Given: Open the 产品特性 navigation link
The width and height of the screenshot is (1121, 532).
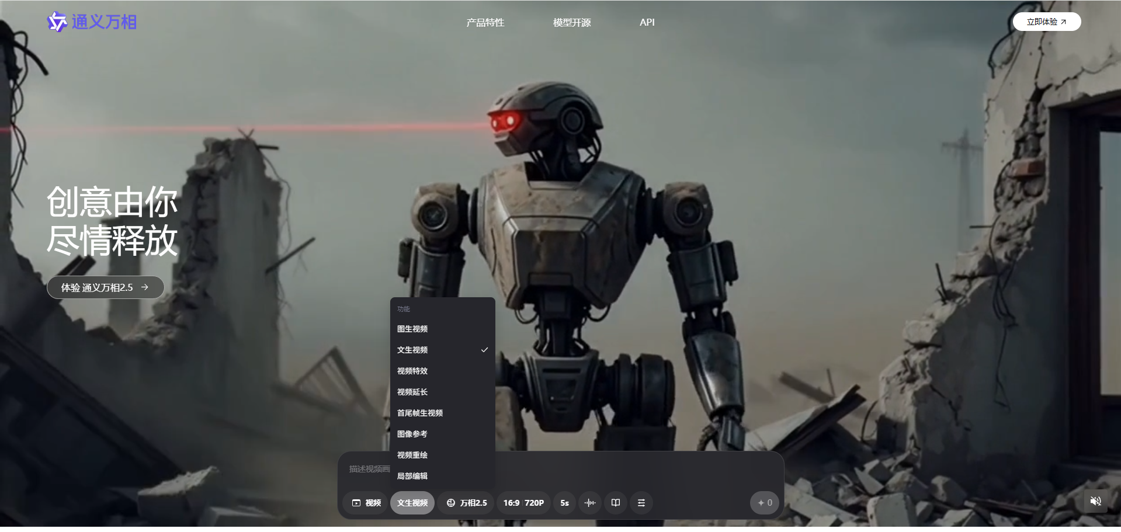Looking at the screenshot, I should pyautogui.click(x=485, y=22).
